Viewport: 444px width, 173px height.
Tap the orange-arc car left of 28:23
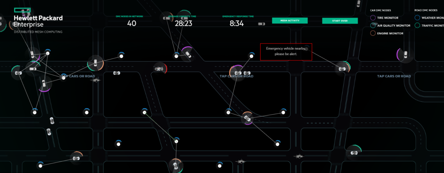coord(166,17)
